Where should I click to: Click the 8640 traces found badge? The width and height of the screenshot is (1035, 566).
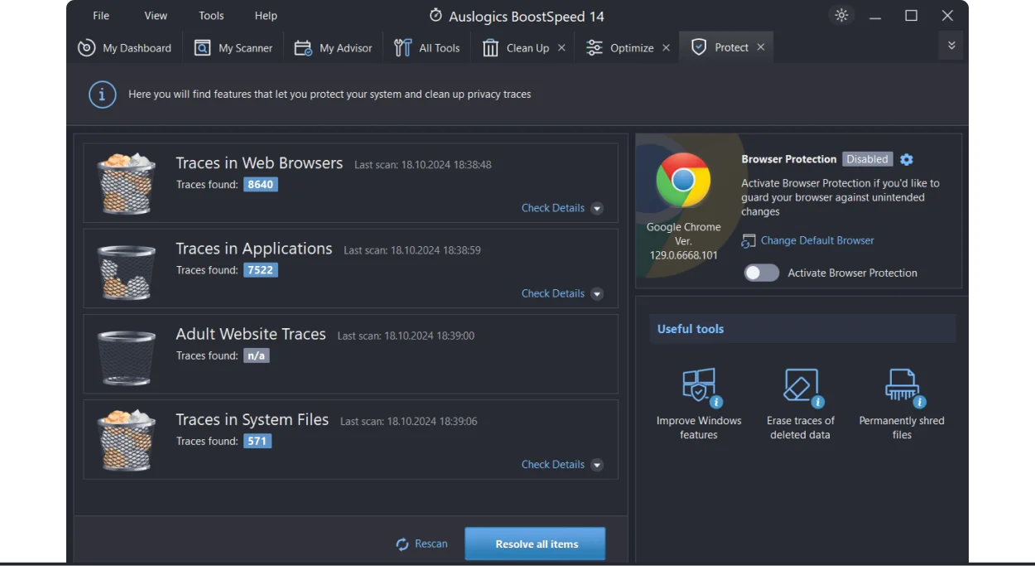point(261,185)
